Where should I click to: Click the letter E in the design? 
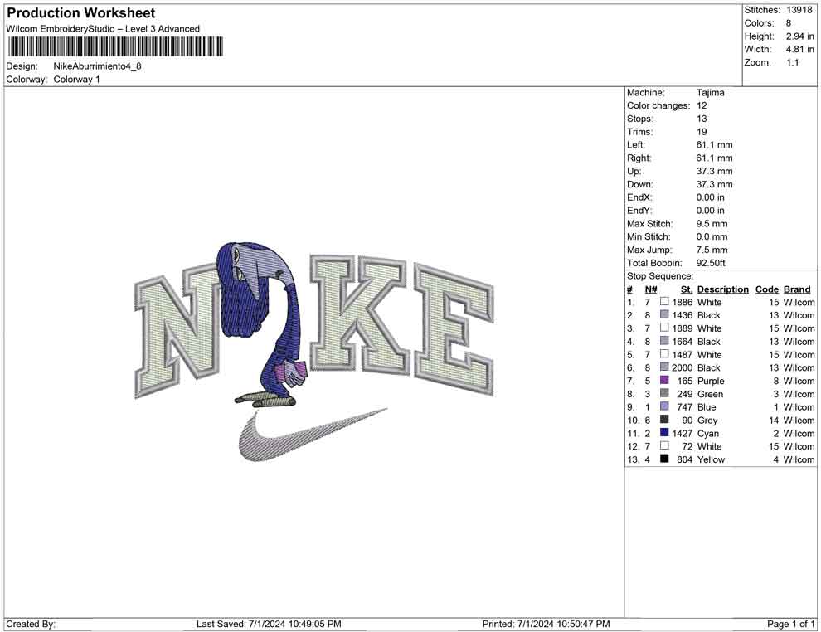(x=454, y=328)
